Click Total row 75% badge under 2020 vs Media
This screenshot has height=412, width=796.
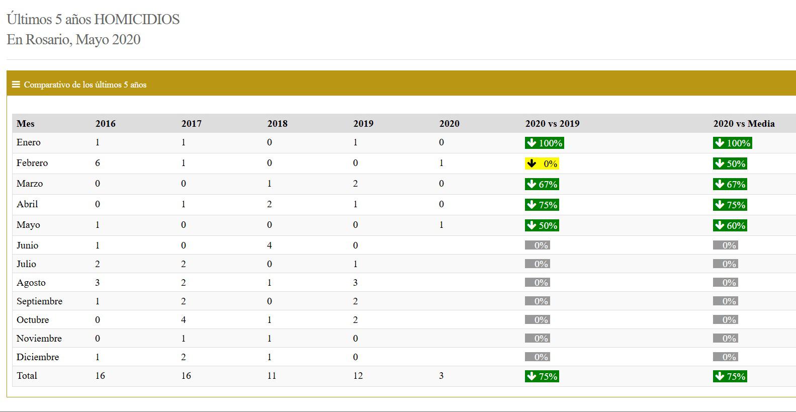coord(730,376)
